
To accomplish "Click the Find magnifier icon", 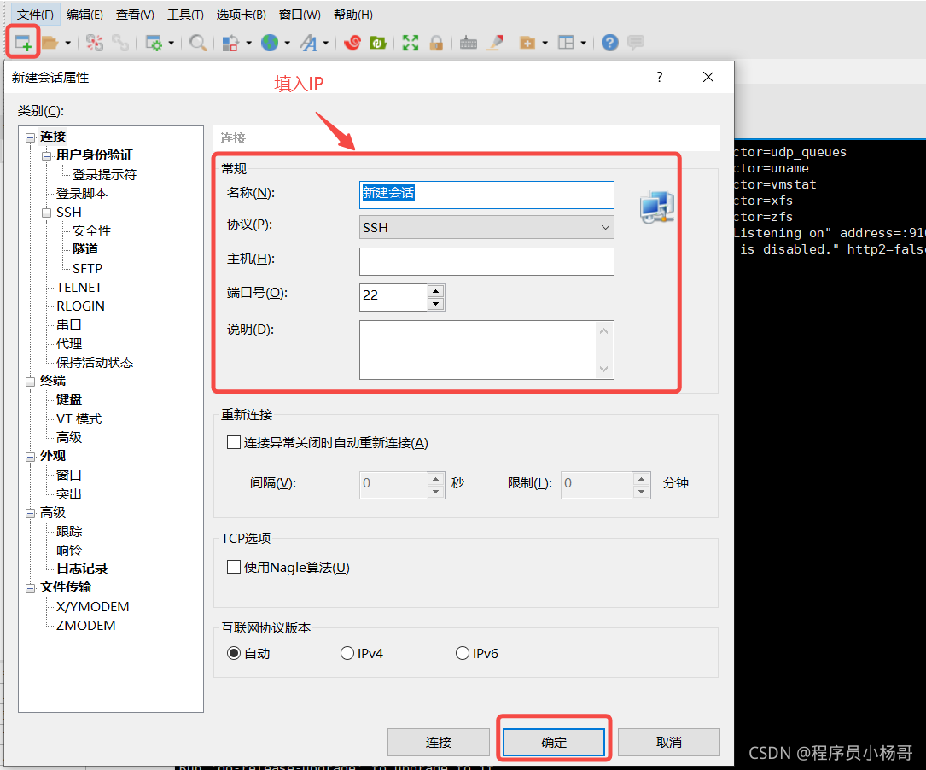I will tap(197, 43).
